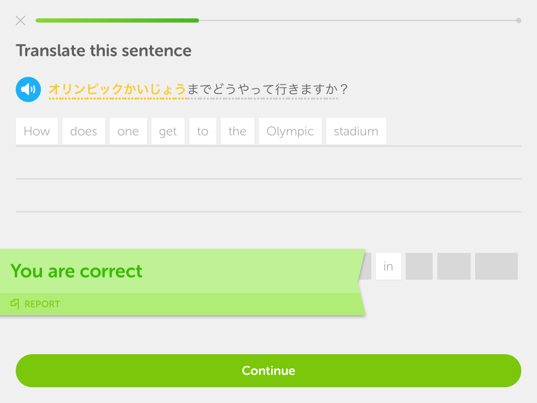
Task: Play the sentence audio with speaker icon
Action: coord(28,89)
